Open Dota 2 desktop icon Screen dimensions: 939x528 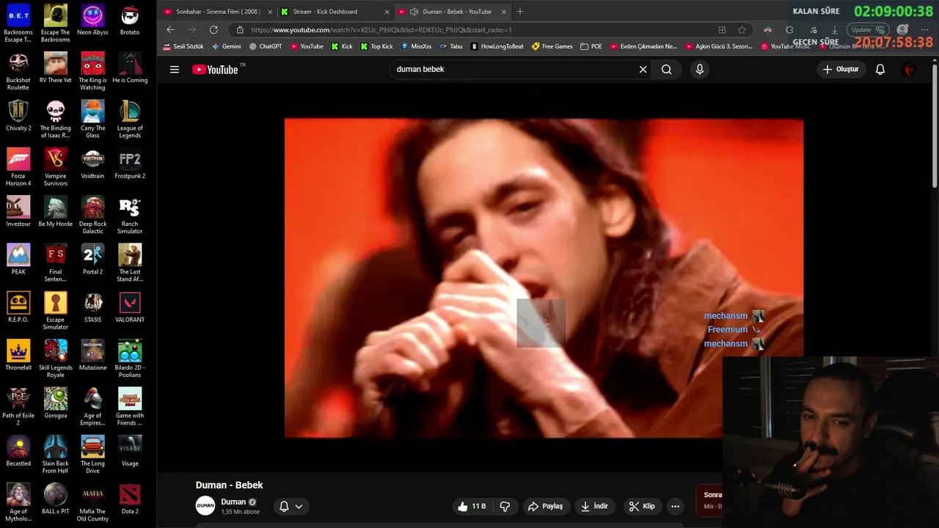click(x=130, y=499)
